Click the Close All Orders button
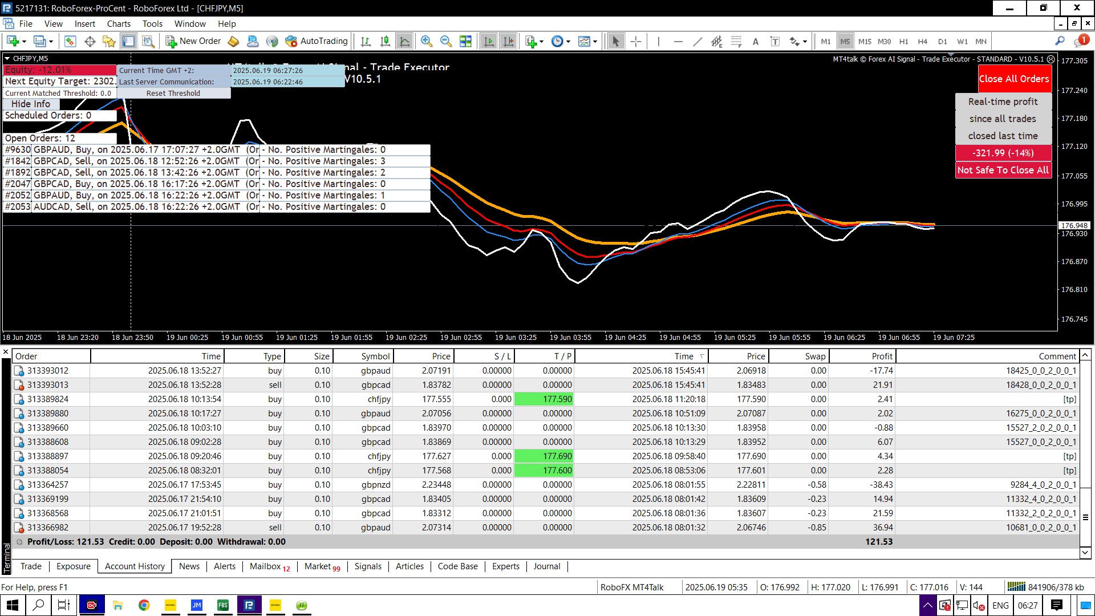 click(x=1013, y=79)
